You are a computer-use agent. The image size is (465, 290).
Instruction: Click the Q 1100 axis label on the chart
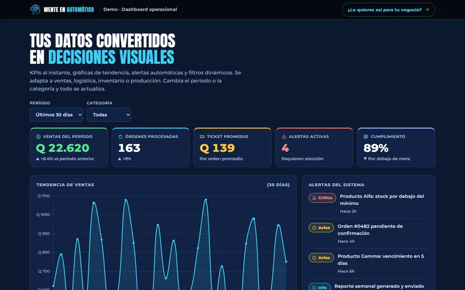click(x=44, y=196)
